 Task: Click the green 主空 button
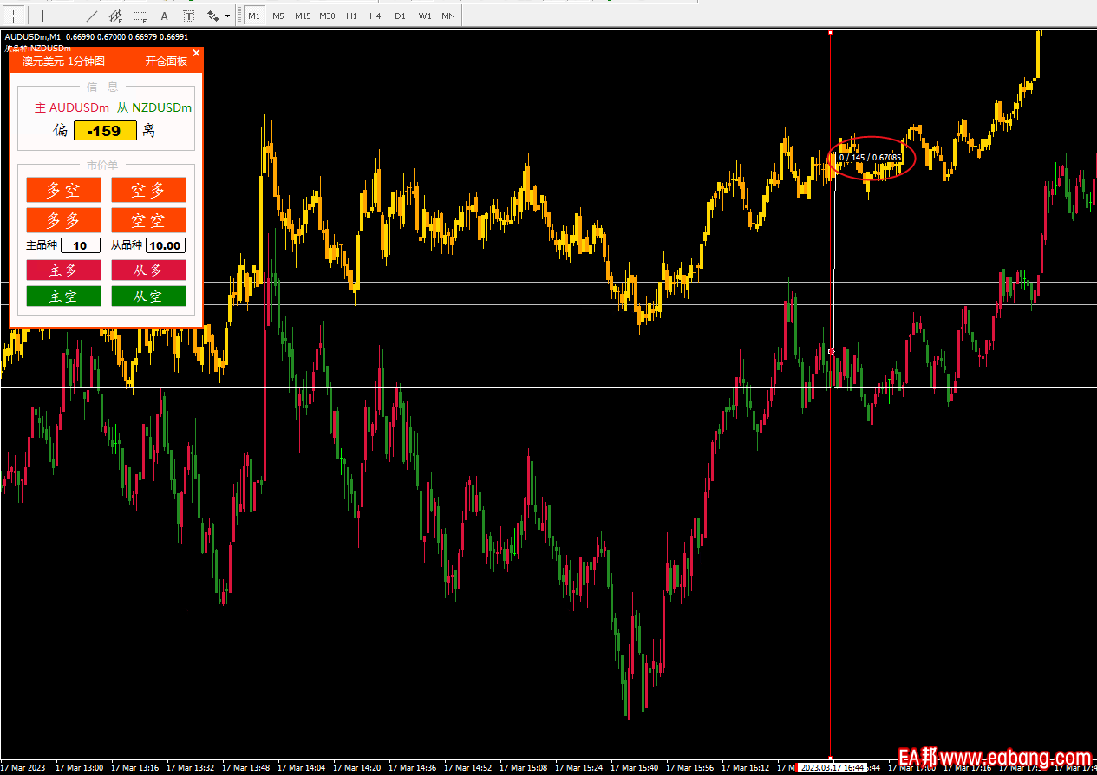pyautogui.click(x=63, y=296)
